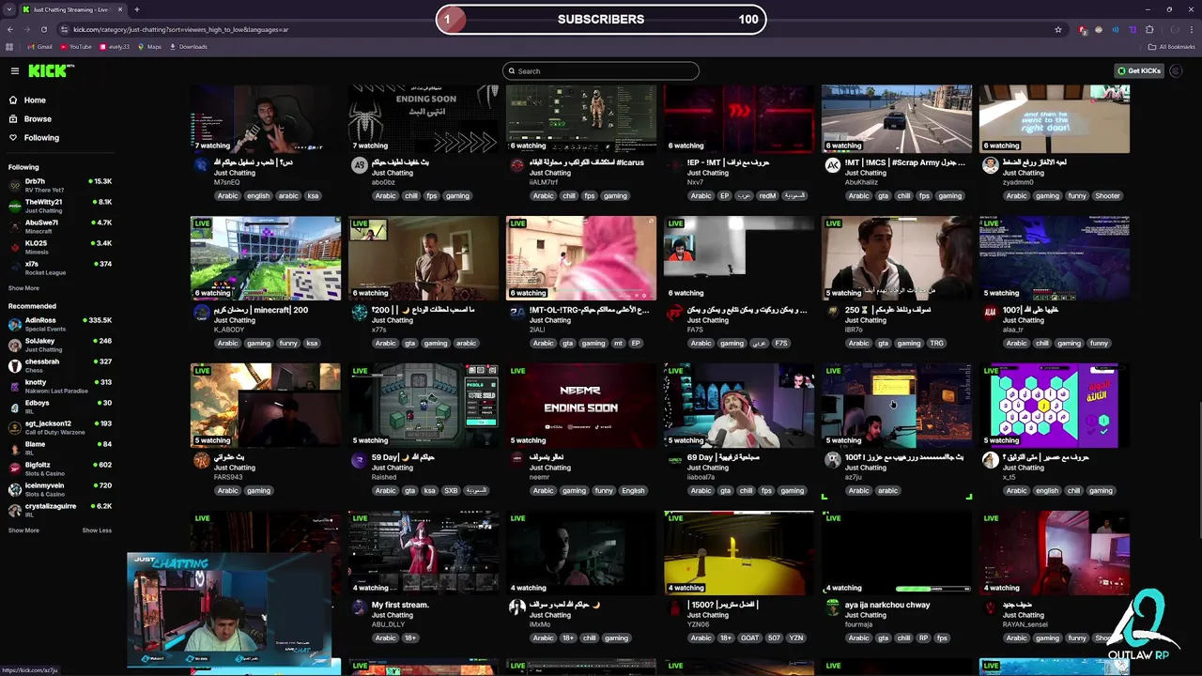Open the Apps grid icon in bookmarks bar
The image size is (1202, 676).
pyautogui.click(x=10, y=47)
